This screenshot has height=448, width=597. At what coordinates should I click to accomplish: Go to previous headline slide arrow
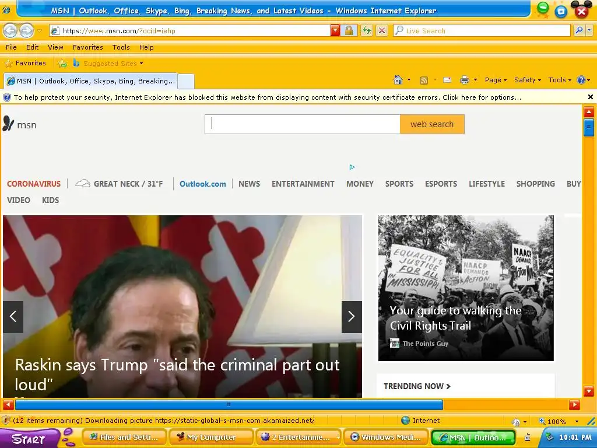coord(13,317)
